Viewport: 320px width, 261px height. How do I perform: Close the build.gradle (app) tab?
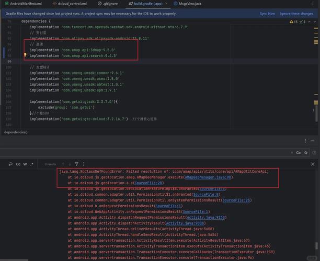pos(166,4)
